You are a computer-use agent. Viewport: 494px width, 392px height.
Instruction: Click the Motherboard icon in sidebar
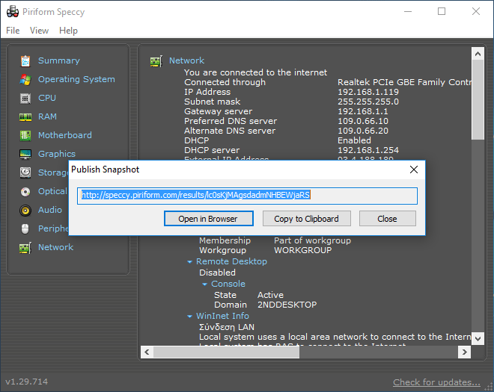point(25,135)
